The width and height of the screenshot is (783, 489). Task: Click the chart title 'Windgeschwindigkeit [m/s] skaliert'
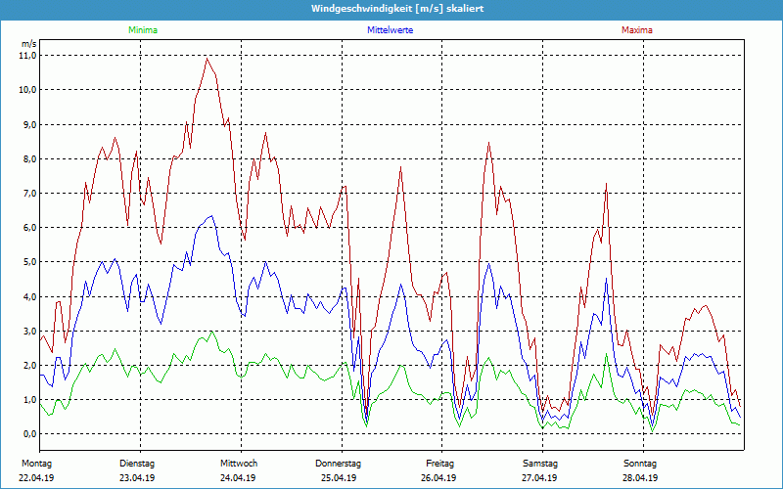point(397,9)
